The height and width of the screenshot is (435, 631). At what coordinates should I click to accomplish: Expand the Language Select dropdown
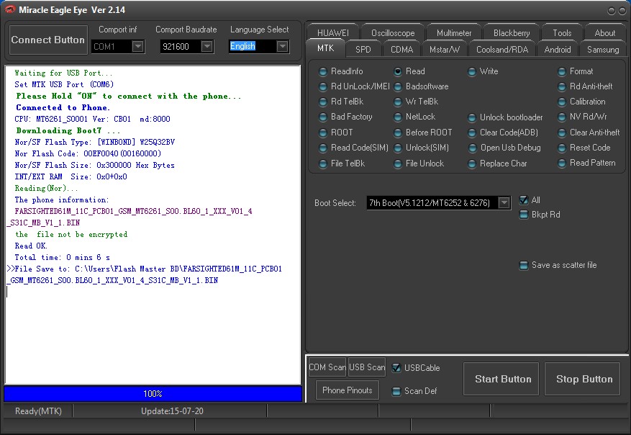(x=282, y=46)
